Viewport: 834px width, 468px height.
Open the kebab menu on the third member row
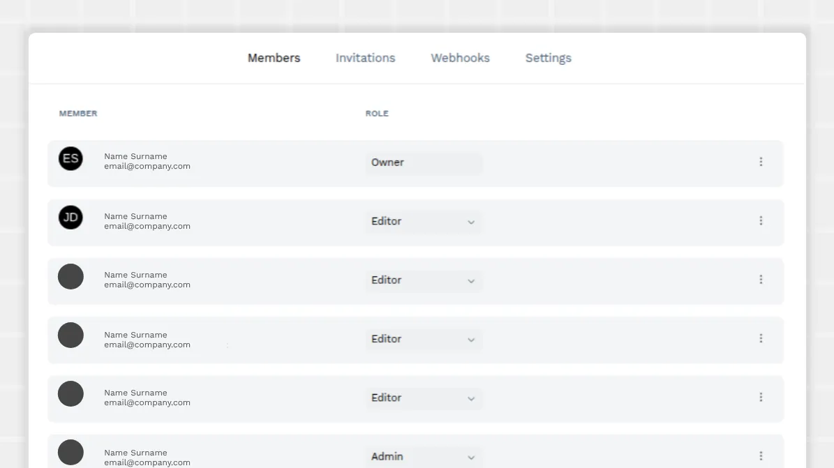tap(761, 279)
